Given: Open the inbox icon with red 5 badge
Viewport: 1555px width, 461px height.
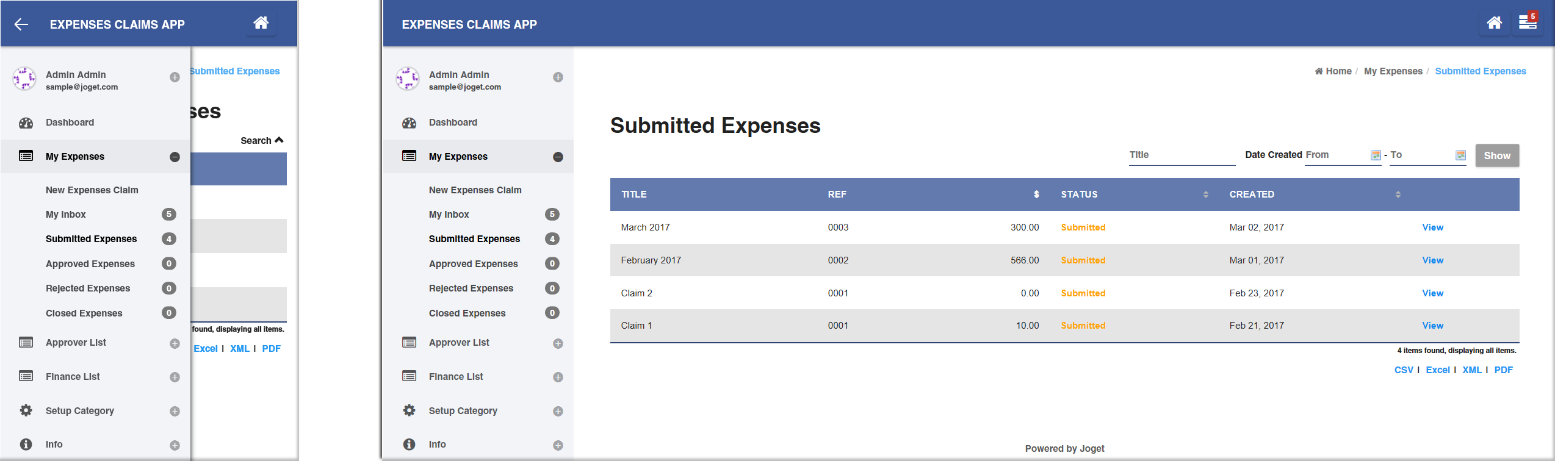Looking at the screenshot, I should 1528,23.
